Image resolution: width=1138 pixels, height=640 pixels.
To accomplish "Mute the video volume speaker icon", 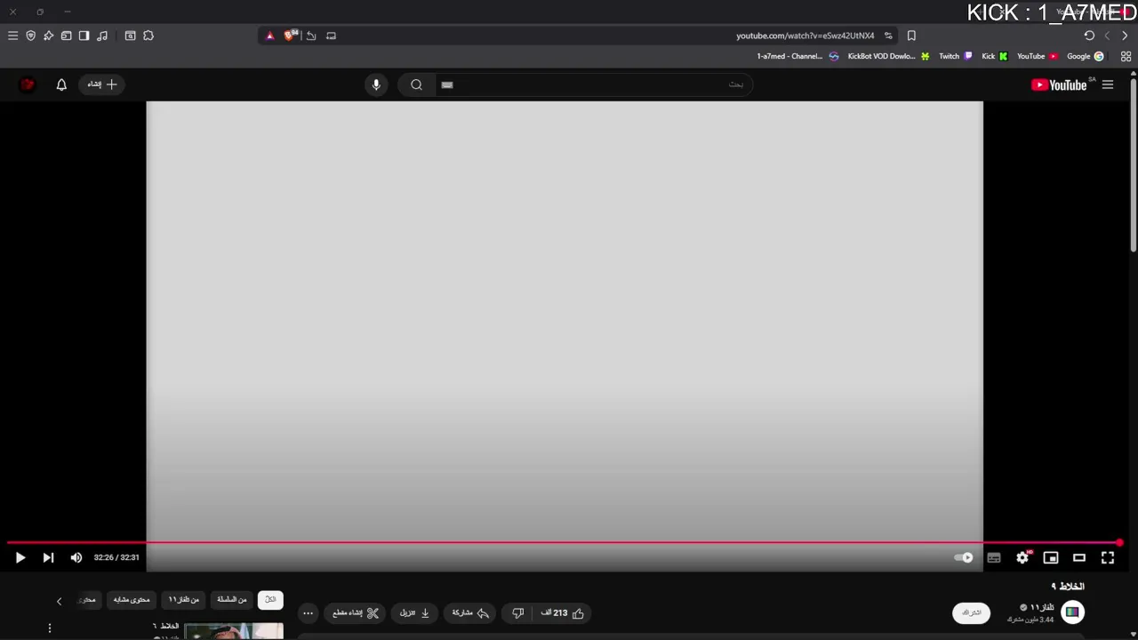I will pos(76,557).
